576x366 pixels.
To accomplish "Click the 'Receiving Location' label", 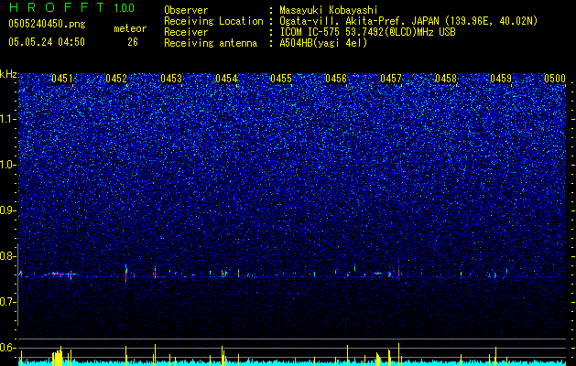I will click(213, 21).
